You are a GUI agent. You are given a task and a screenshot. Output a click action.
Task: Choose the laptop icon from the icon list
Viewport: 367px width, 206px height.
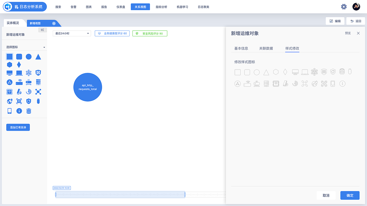19,73
